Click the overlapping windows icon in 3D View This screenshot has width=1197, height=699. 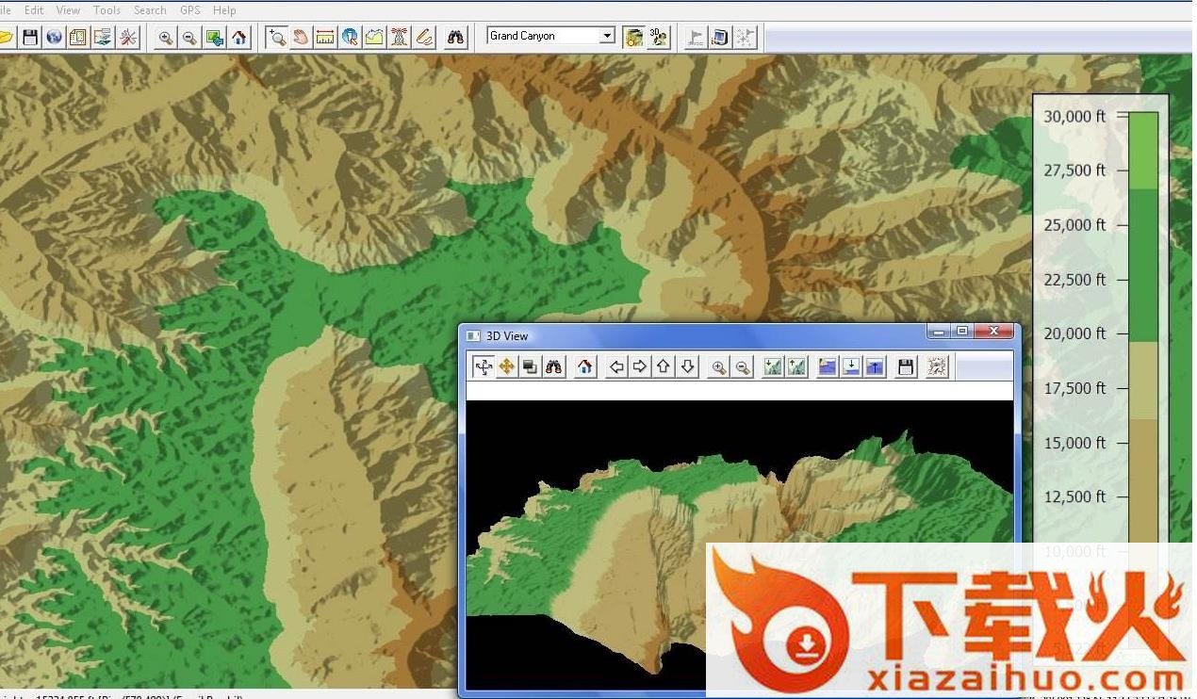[x=530, y=366]
